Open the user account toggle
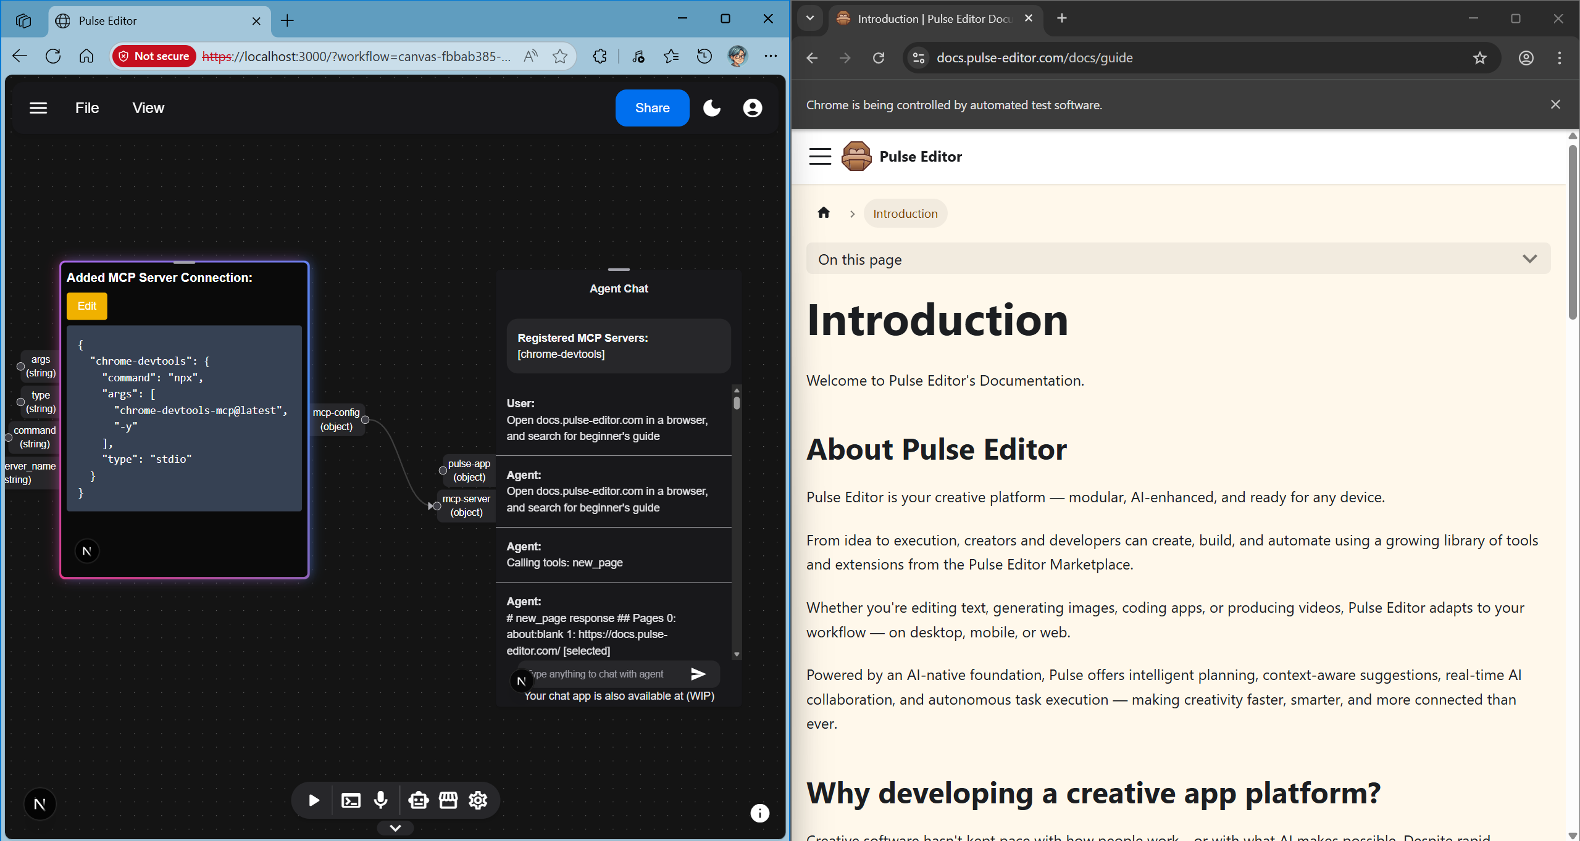Image resolution: width=1580 pixels, height=841 pixels. (x=752, y=107)
